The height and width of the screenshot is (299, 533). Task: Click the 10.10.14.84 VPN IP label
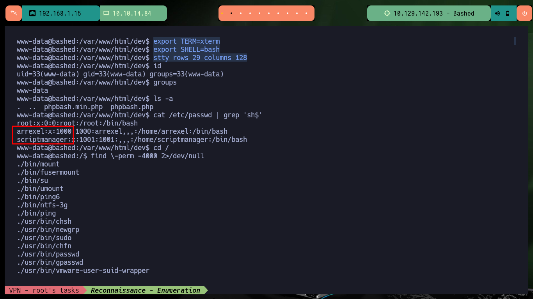(x=132, y=13)
